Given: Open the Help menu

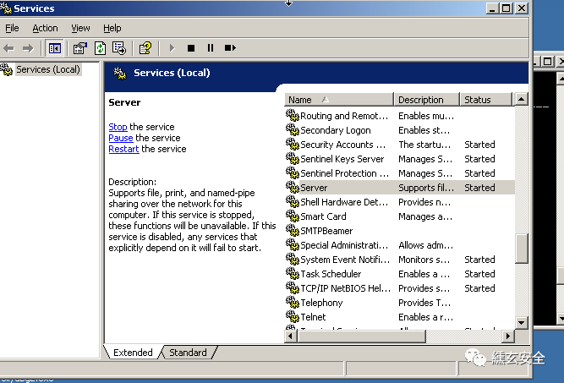Looking at the screenshot, I should [112, 28].
